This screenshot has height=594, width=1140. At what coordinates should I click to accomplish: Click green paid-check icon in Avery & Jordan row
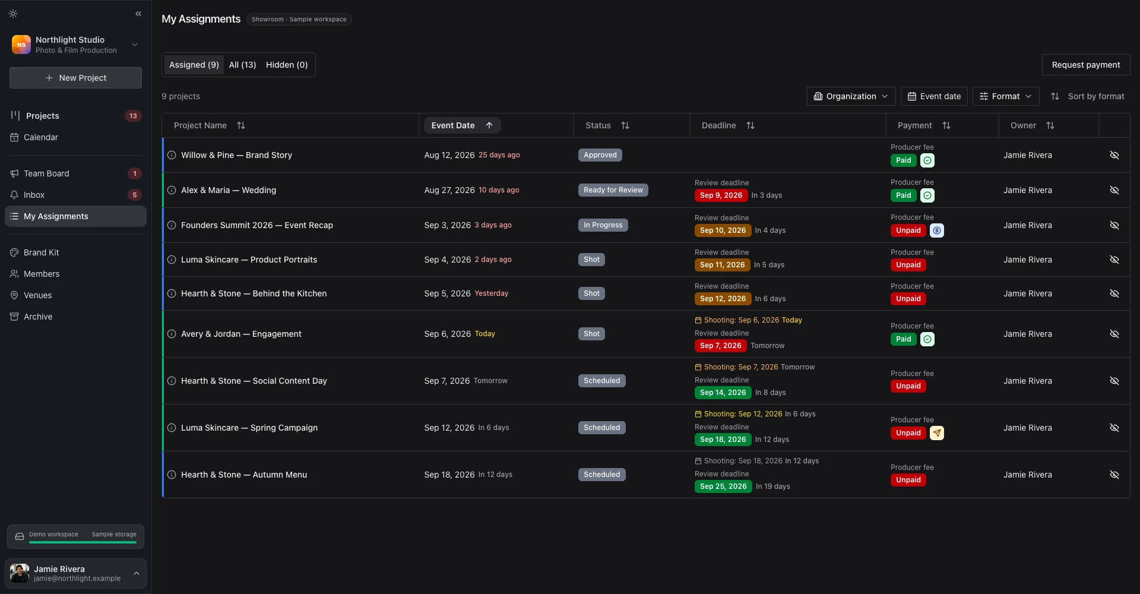pos(927,339)
